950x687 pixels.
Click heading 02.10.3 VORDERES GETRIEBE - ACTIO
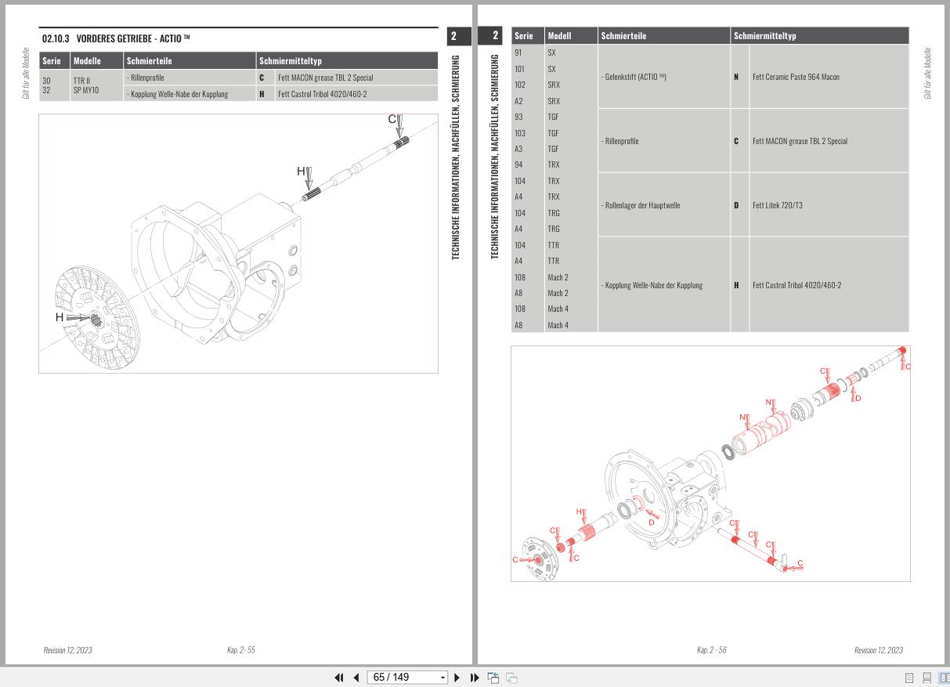tap(116, 38)
